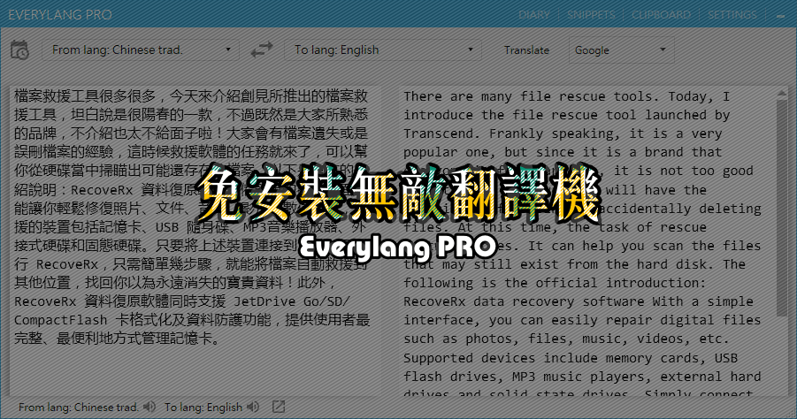The width and height of the screenshot is (797, 419).
Task: Click inside the English translation text area
Action: (587, 241)
